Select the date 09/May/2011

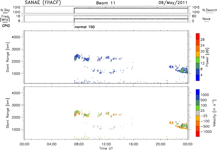[173, 2]
